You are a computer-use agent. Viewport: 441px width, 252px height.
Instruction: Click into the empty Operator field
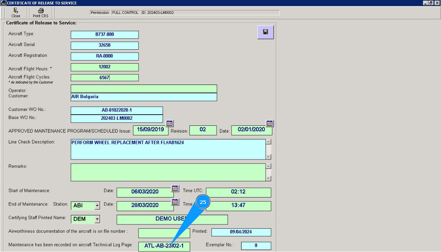(x=144, y=89)
